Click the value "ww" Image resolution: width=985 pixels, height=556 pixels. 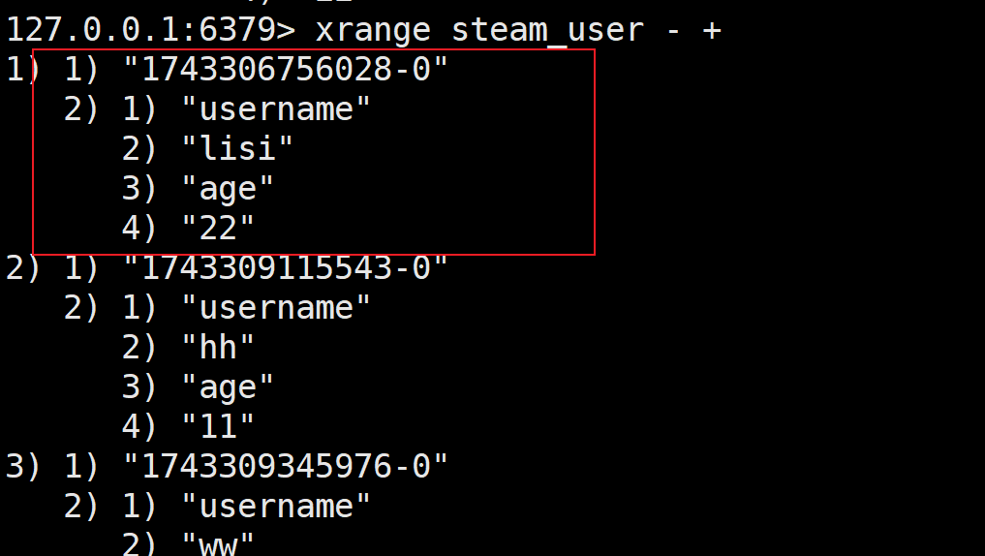pos(218,544)
